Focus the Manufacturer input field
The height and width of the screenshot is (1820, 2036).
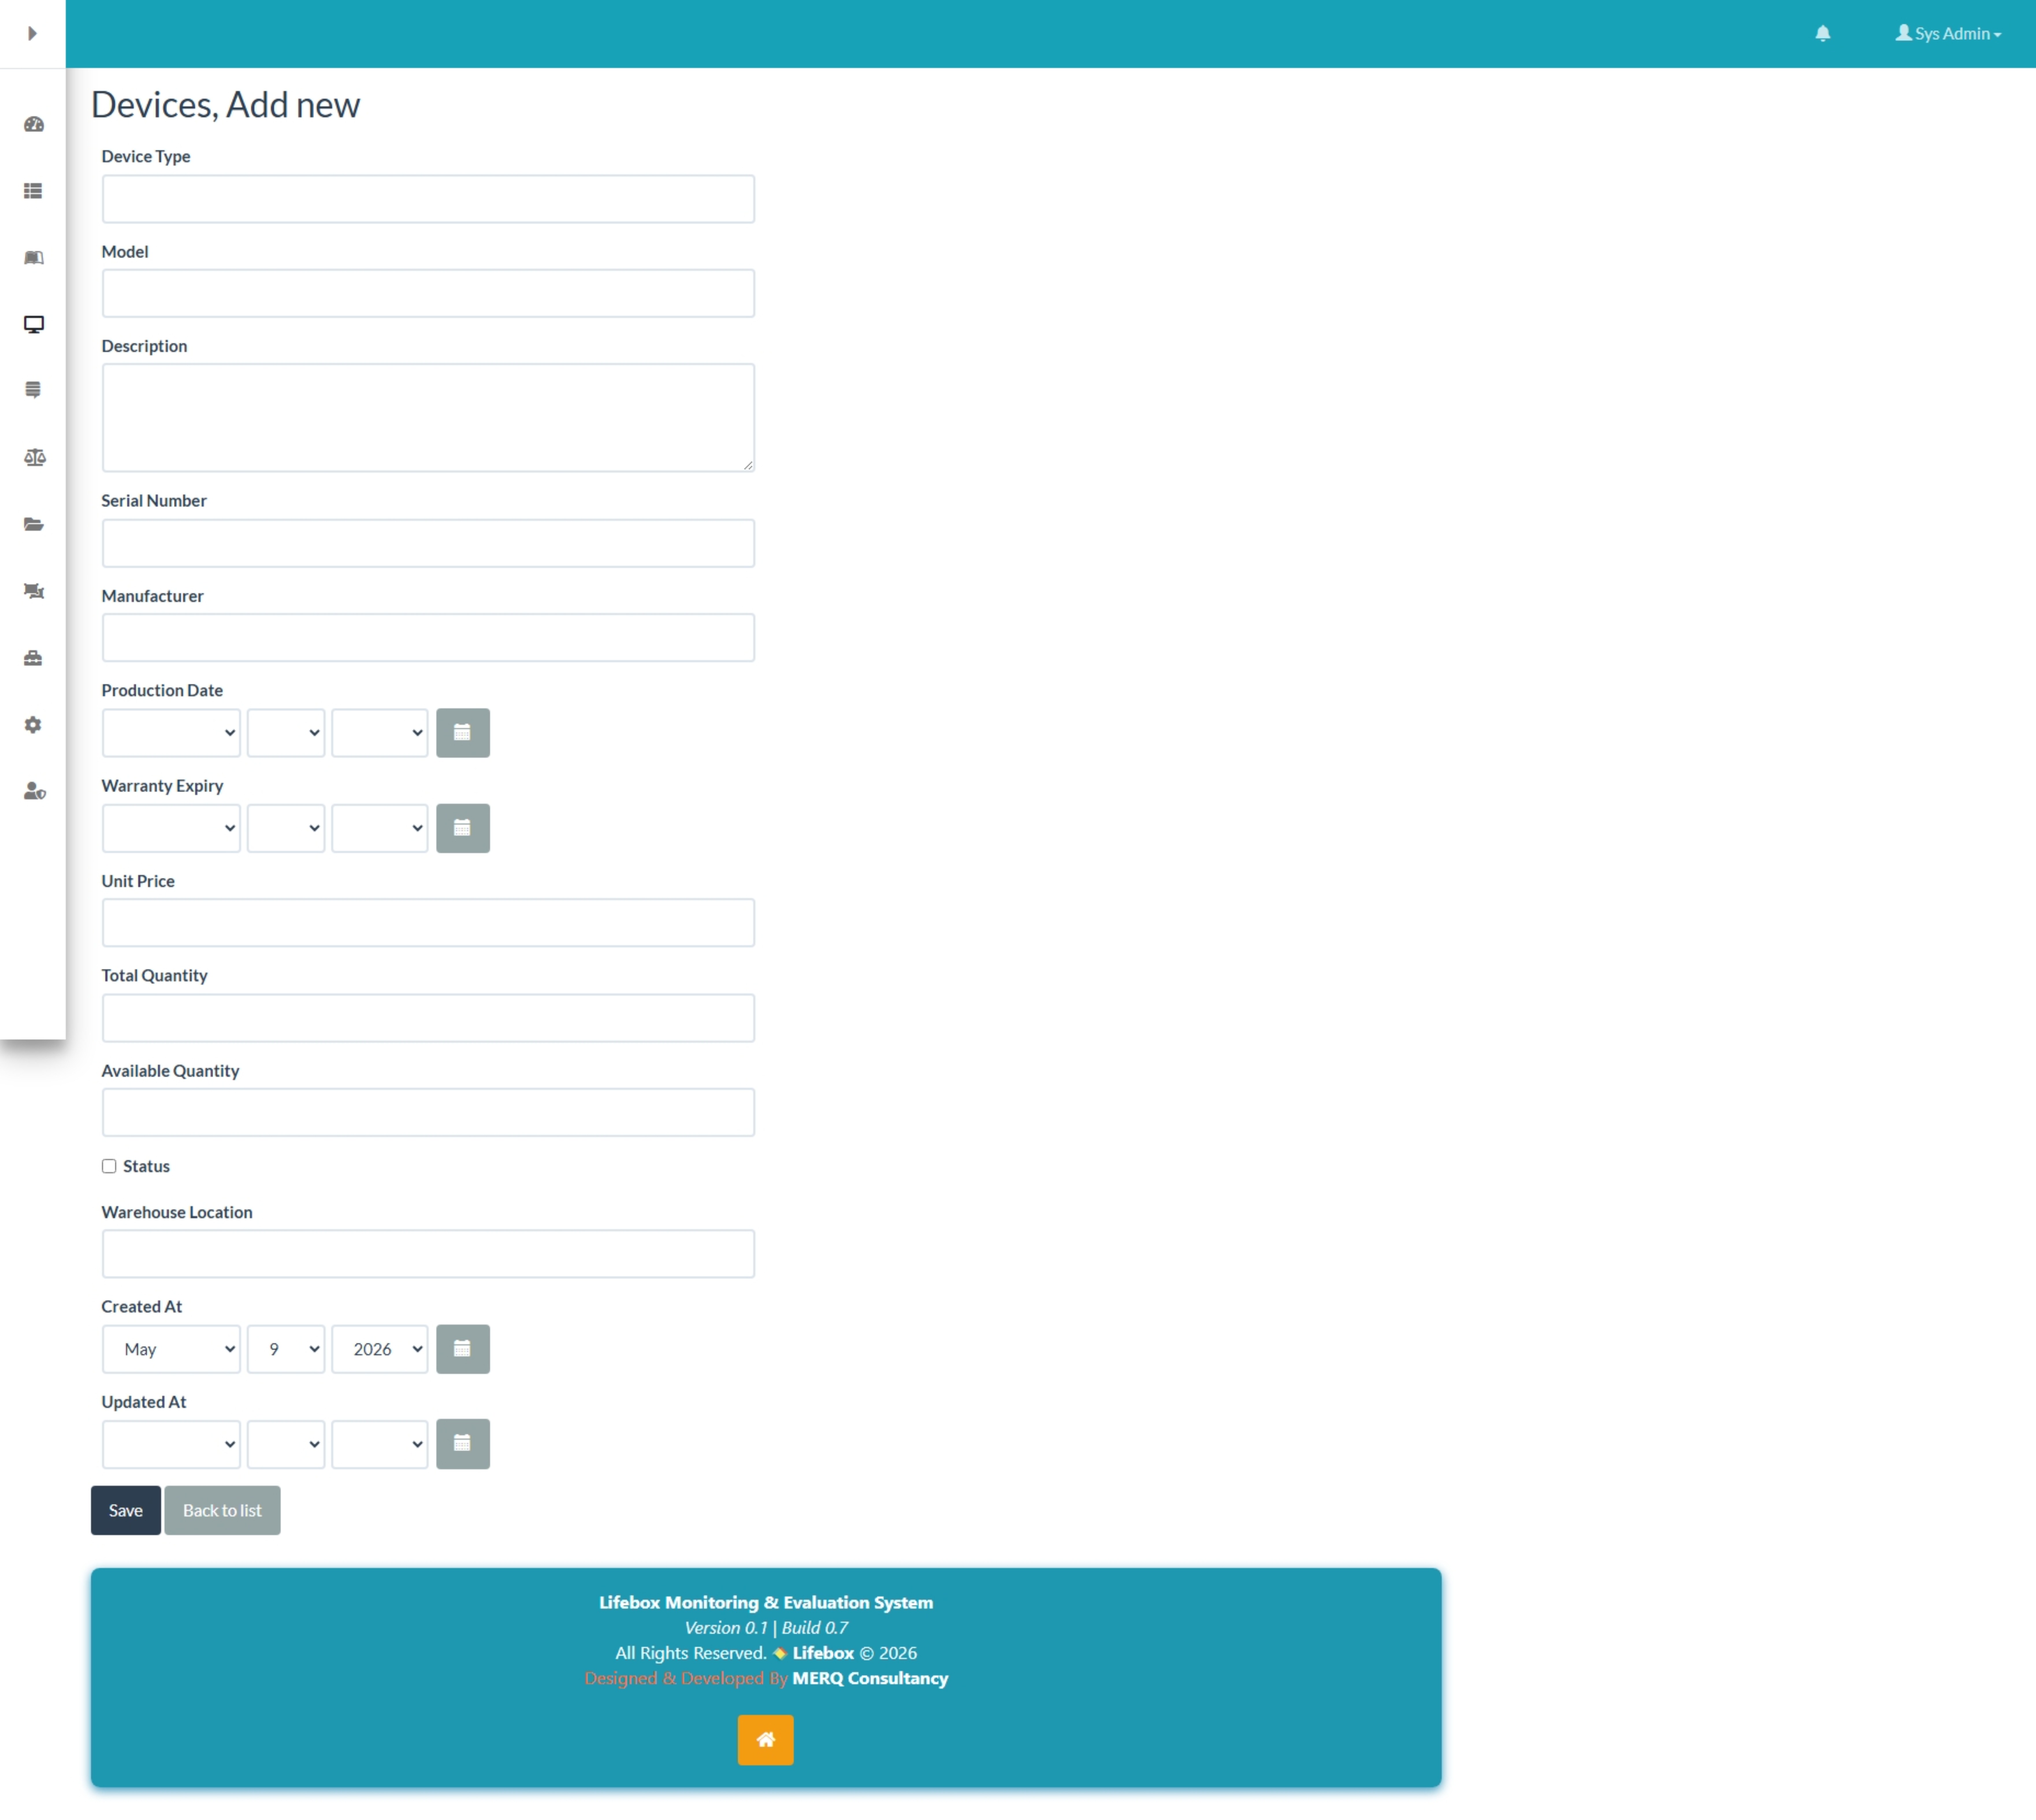428,638
